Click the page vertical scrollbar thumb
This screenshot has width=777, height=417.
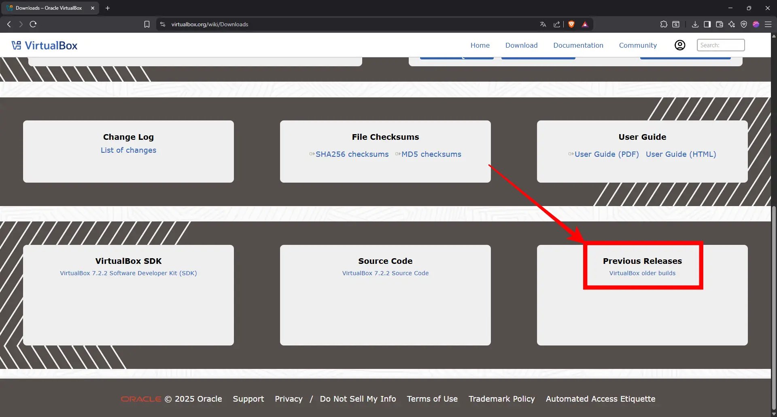[x=774, y=307]
